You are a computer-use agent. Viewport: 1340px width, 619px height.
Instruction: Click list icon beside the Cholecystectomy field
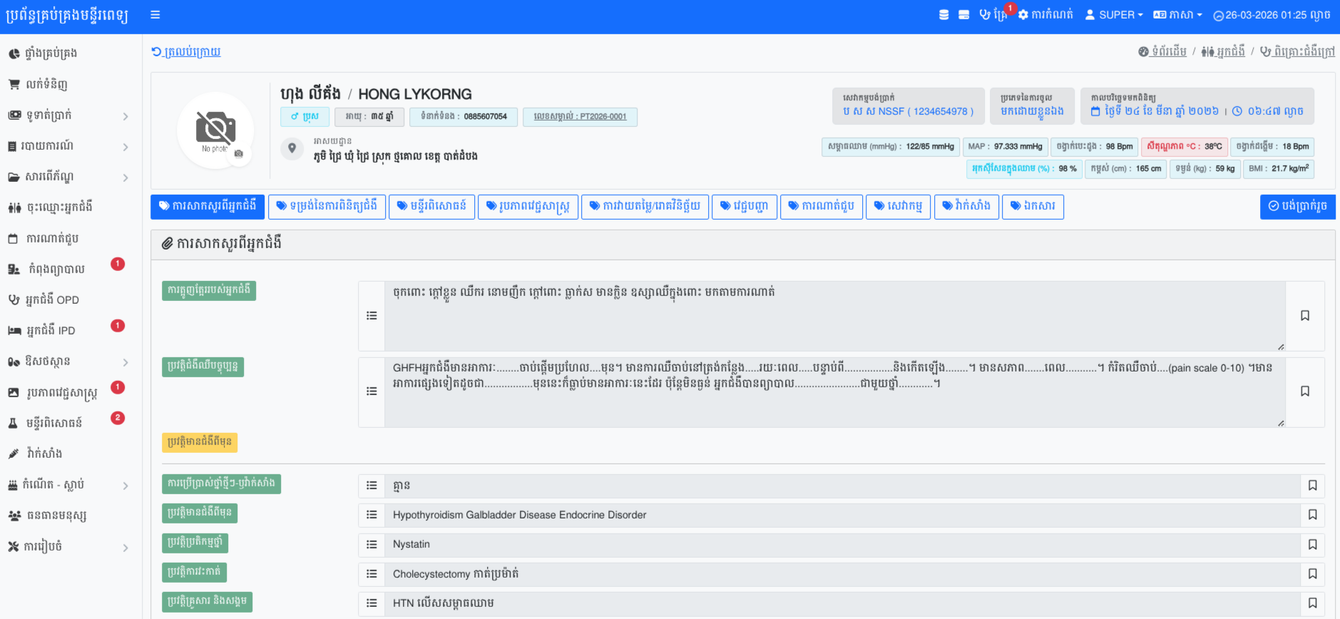(x=372, y=574)
